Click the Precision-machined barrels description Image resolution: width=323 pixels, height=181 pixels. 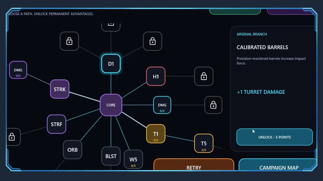pyautogui.click(x=271, y=61)
